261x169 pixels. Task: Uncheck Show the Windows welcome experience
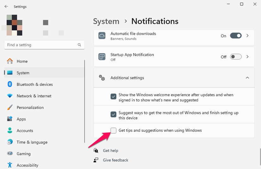tap(114, 97)
